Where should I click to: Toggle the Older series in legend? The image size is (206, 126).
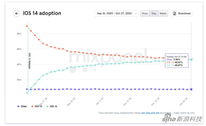[x=22, y=106]
